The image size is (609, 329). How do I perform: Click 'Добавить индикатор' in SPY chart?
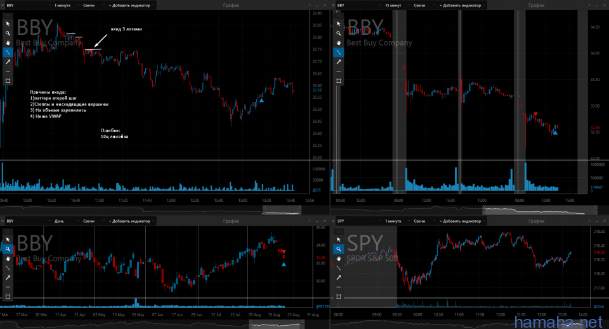pos(462,221)
